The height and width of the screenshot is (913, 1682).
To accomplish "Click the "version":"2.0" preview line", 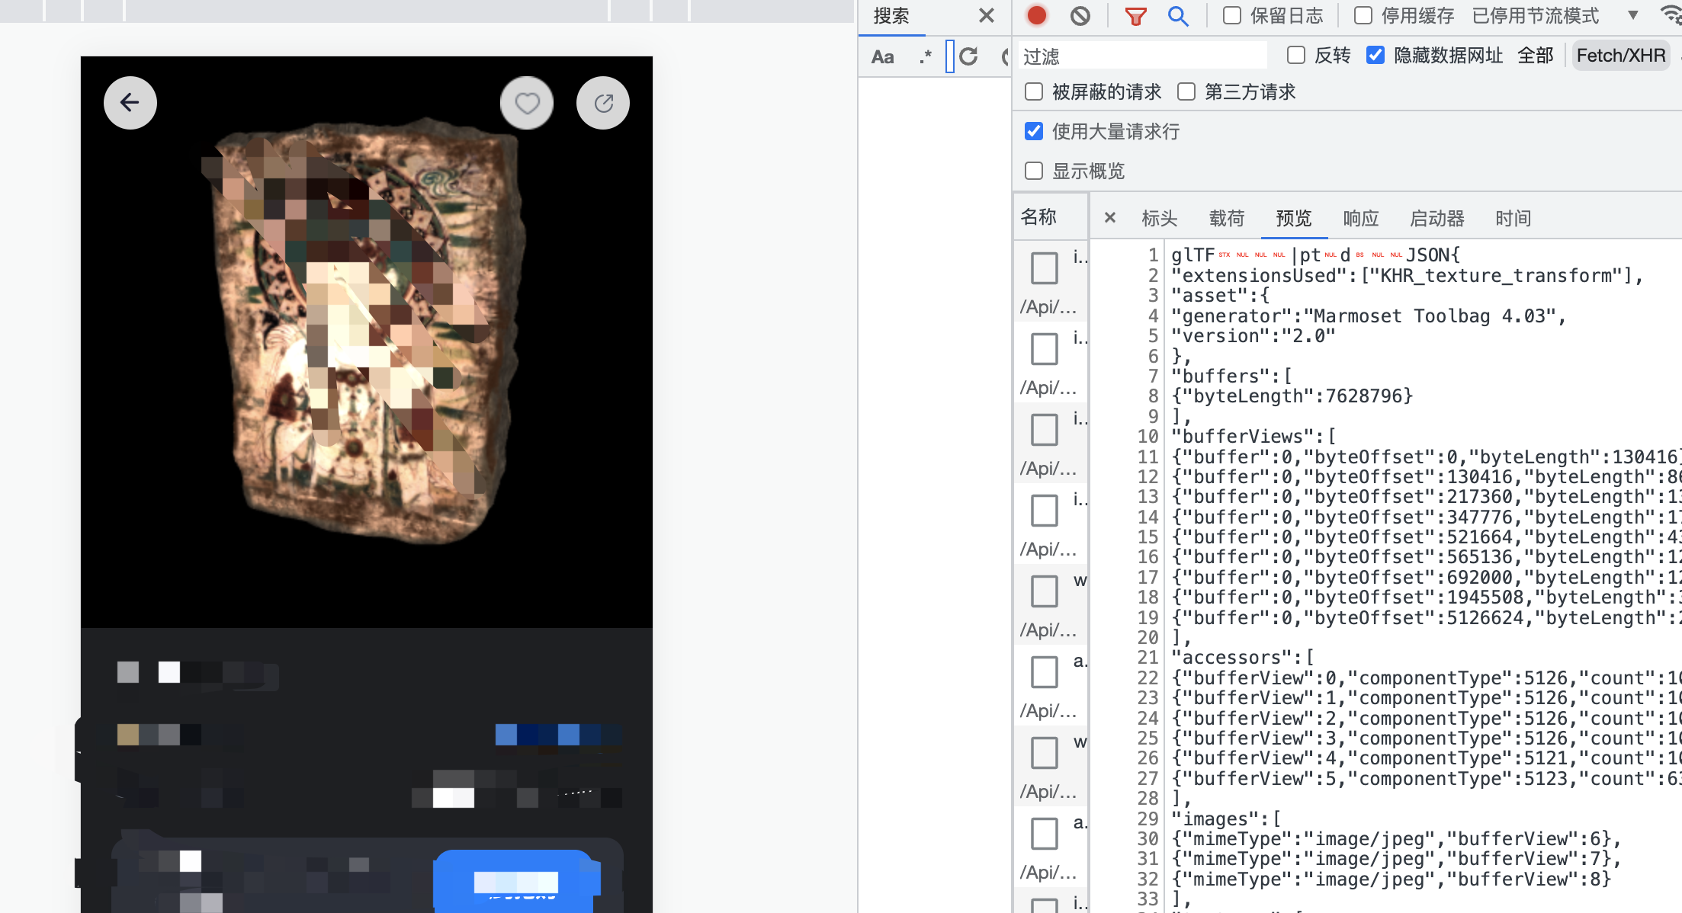I will click(1253, 336).
